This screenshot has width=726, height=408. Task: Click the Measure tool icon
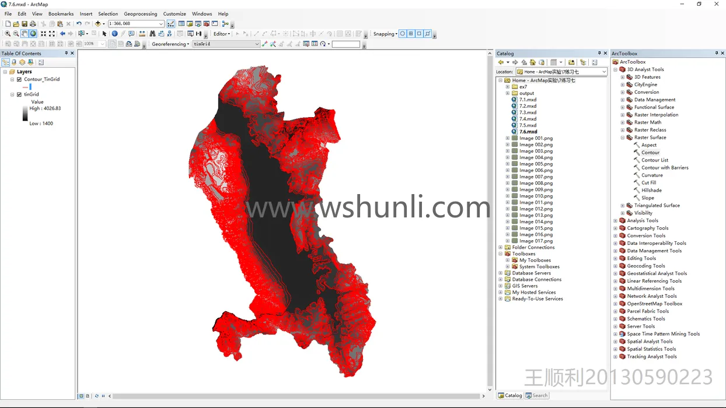click(142, 34)
